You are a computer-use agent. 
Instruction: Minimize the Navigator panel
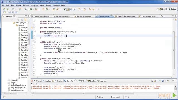[26, 16]
